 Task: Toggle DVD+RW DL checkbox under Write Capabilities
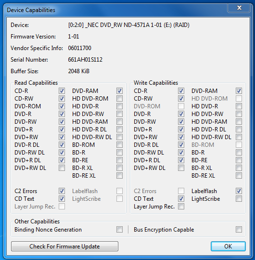pyautogui.click(x=181, y=168)
